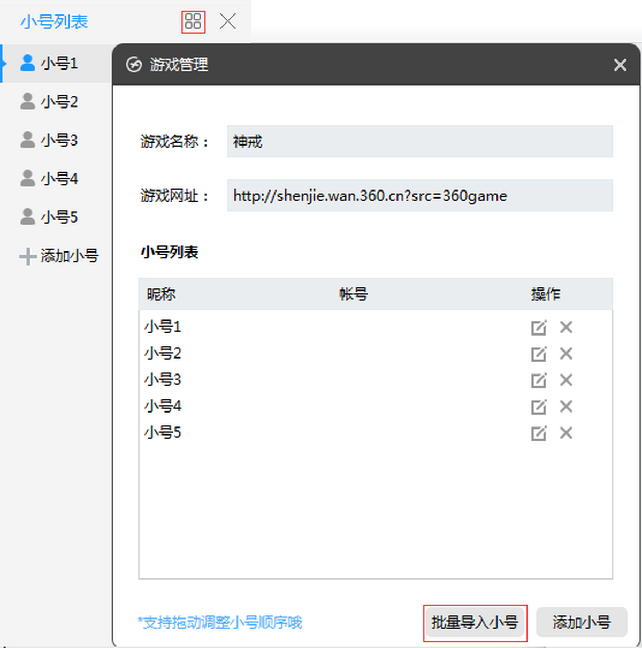Remove 小号2 with its X icon

[x=566, y=354]
